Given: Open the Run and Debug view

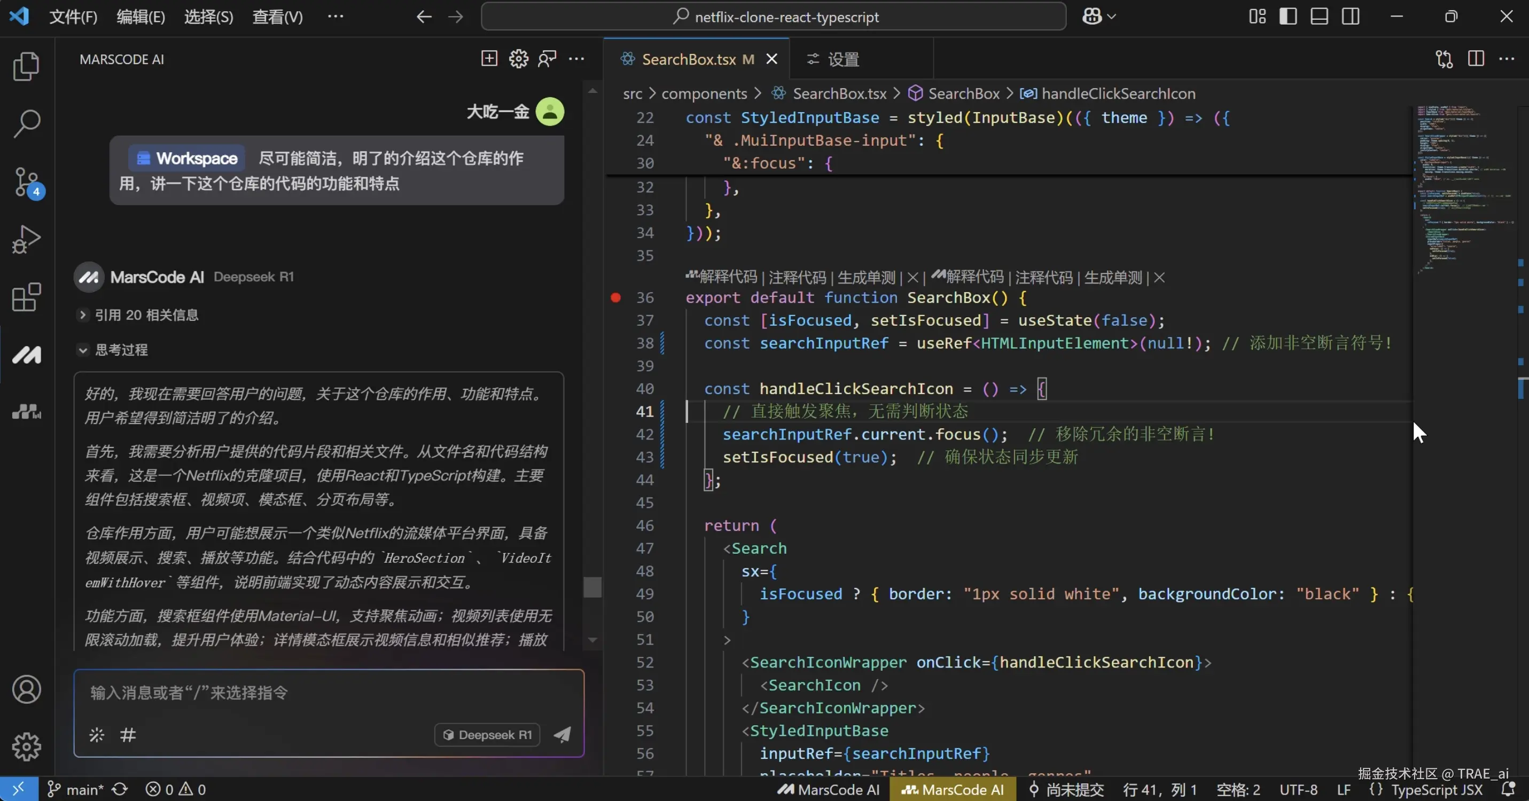Looking at the screenshot, I should pyautogui.click(x=26, y=239).
